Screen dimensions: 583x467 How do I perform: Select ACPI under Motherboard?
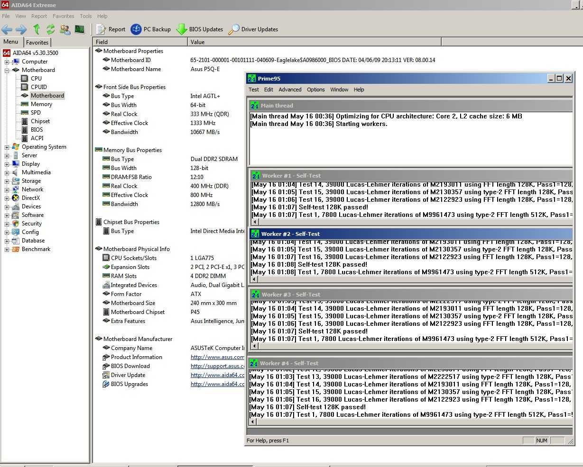37,138
